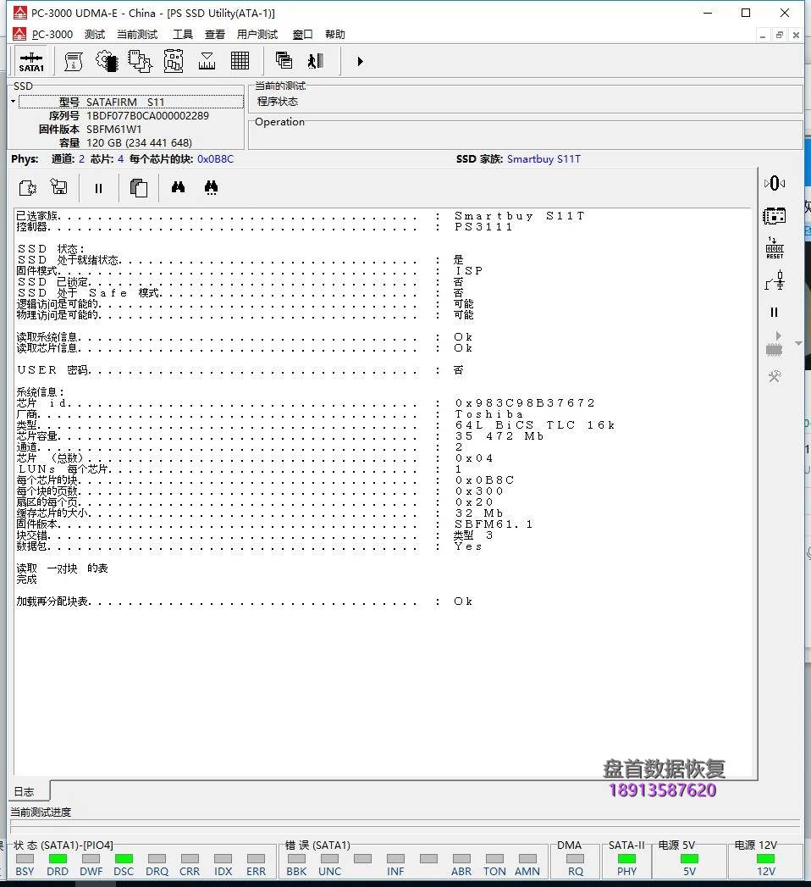
Task: Click the IDX status indicator
Action: pyautogui.click(x=223, y=859)
